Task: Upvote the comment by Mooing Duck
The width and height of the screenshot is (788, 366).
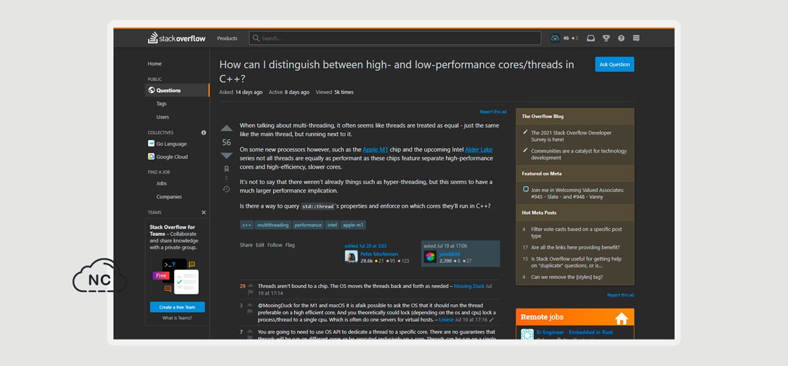Action: 250,286
